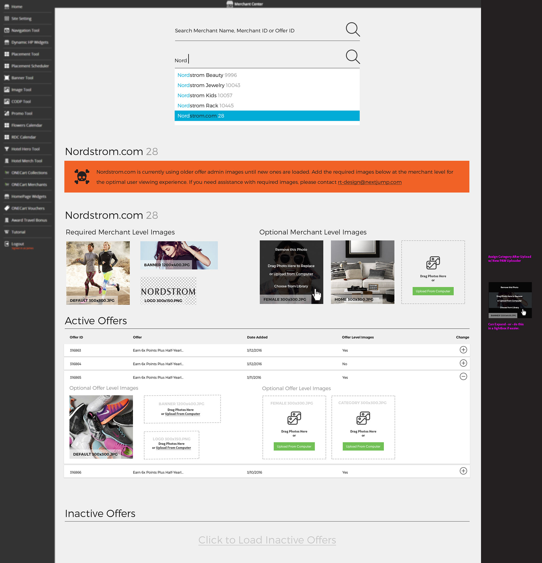Click 'Upload from Computer' on female image overlay
The image size is (542, 563).
tap(293, 274)
